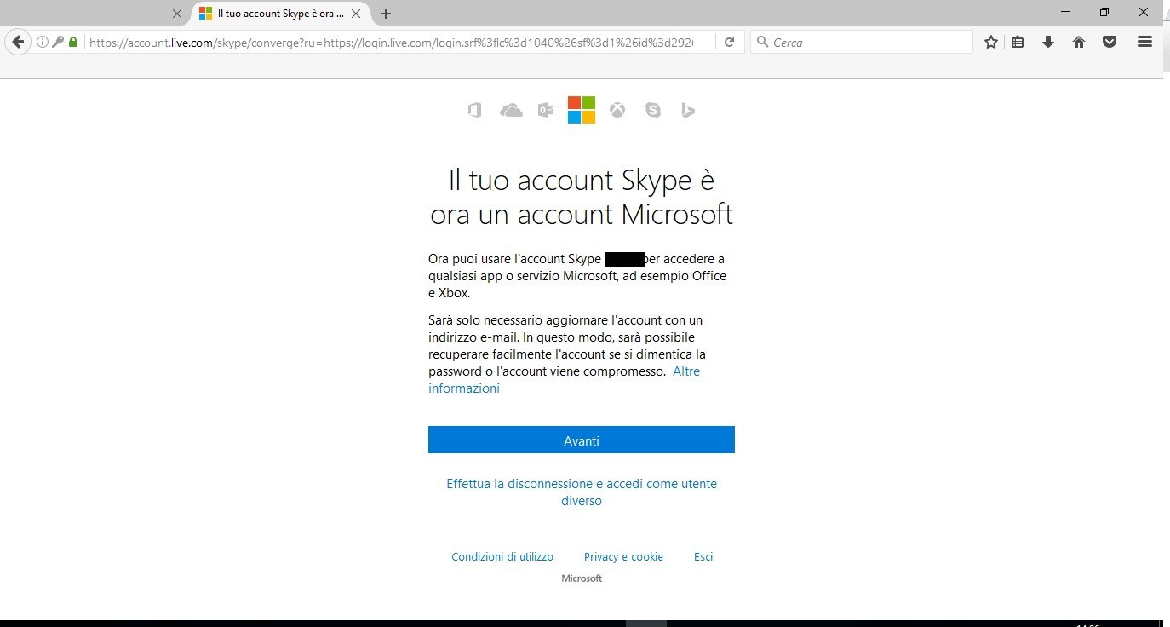Open a new tab with plus button
The height and width of the screenshot is (627, 1170).
[x=386, y=14]
